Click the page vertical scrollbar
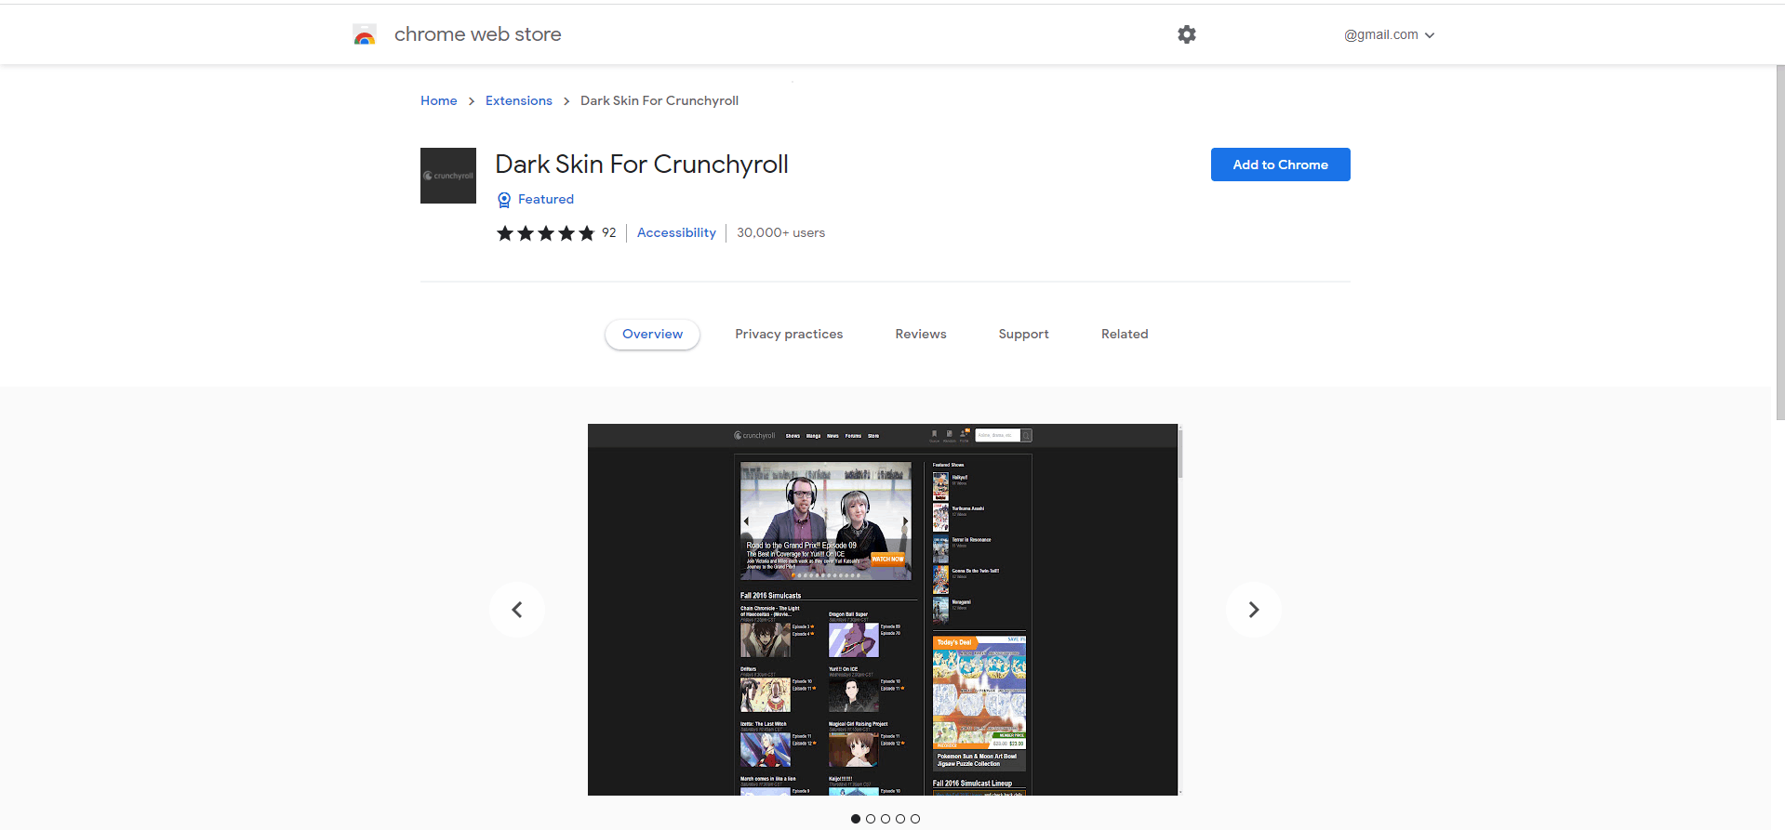The width and height of the screenshot is (1785, 830). tap(1780, 242)
